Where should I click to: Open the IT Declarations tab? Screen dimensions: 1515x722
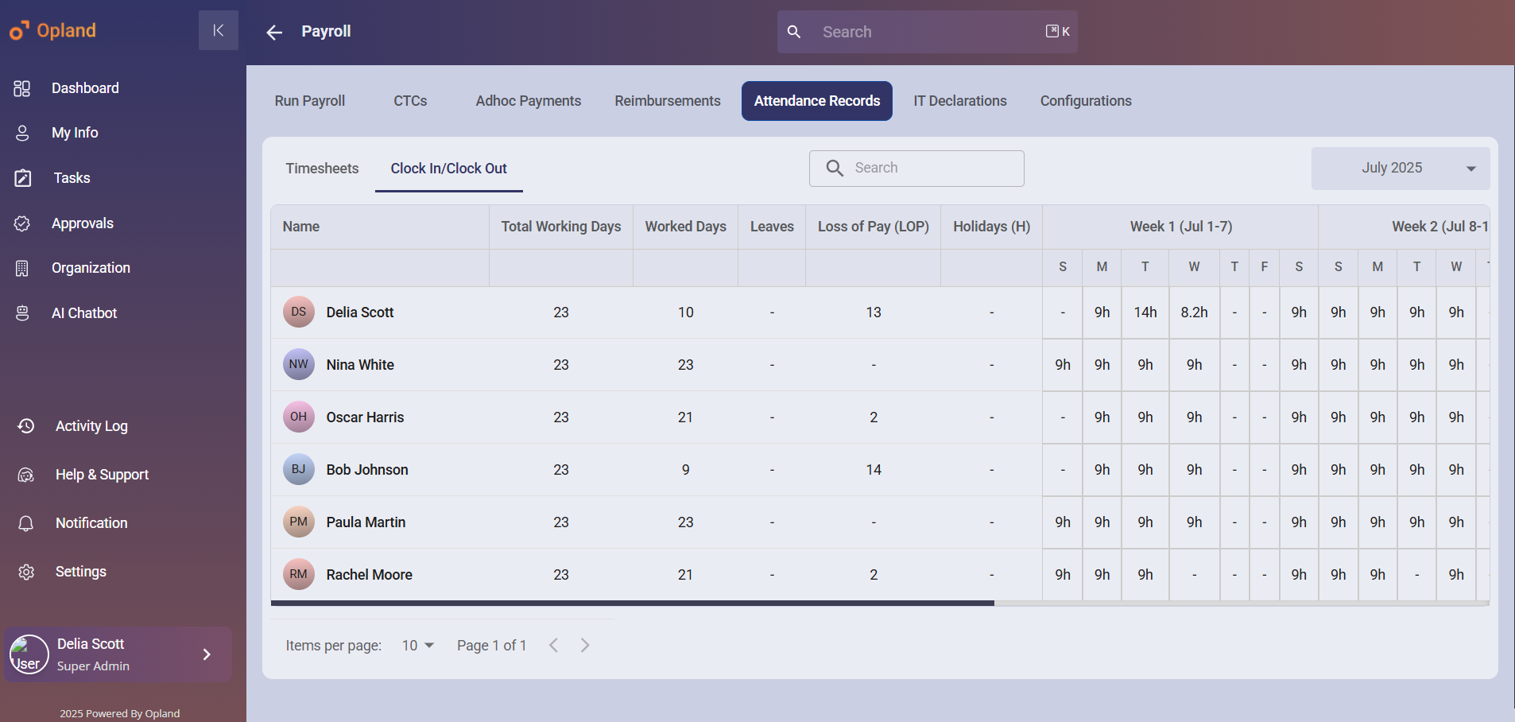tap(960, 101)
